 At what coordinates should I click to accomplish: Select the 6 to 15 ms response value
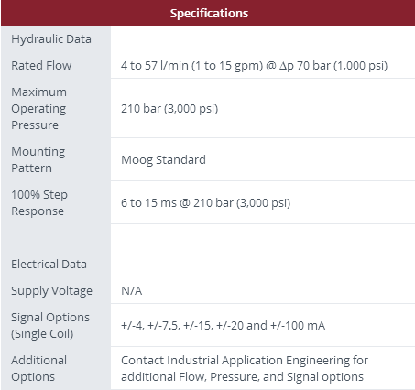pyautogui.click(x=205, y=203)
